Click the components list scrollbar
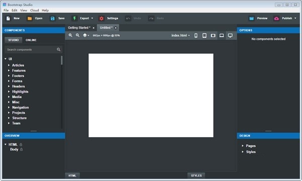The width and height of the screenshot is (302, 181). coord(61,60)
